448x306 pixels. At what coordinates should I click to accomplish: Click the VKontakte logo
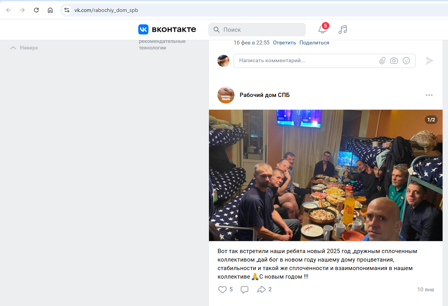pyautogui.click(x=167, y=30)
